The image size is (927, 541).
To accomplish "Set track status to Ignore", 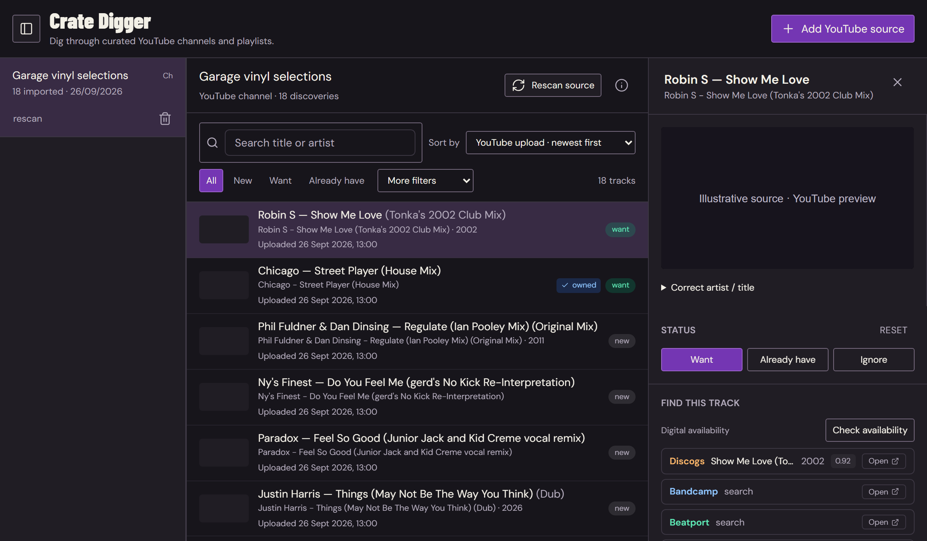I will [874, 360].
